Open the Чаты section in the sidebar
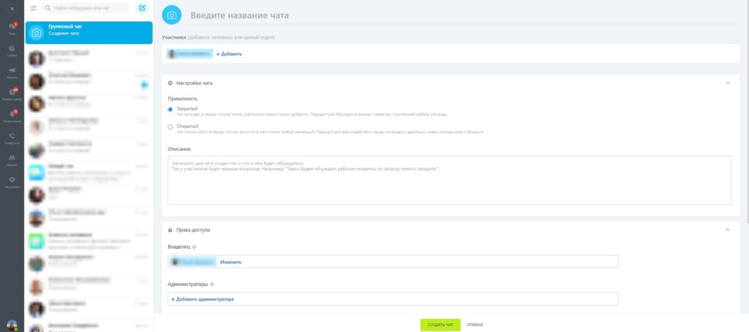Viewport: 749px width, 332px height. (12, 29)
